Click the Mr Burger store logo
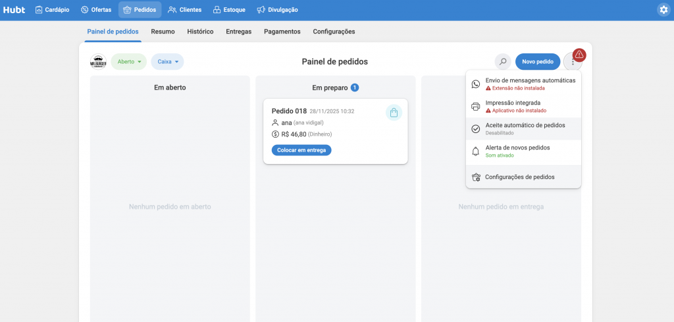The height and width of the screenshot is (322, 674). (98, 62)
